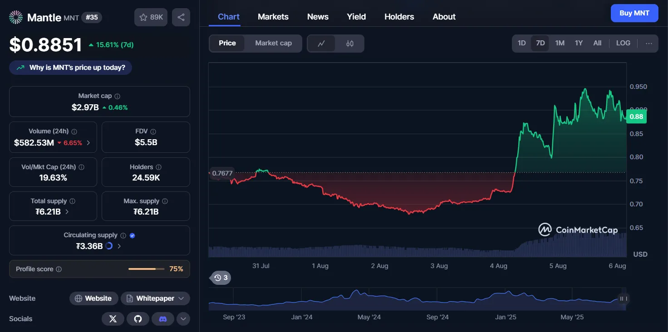Click the #35 rank badge
This screenshot has width=668, height=332.
(x=92, y=17)
